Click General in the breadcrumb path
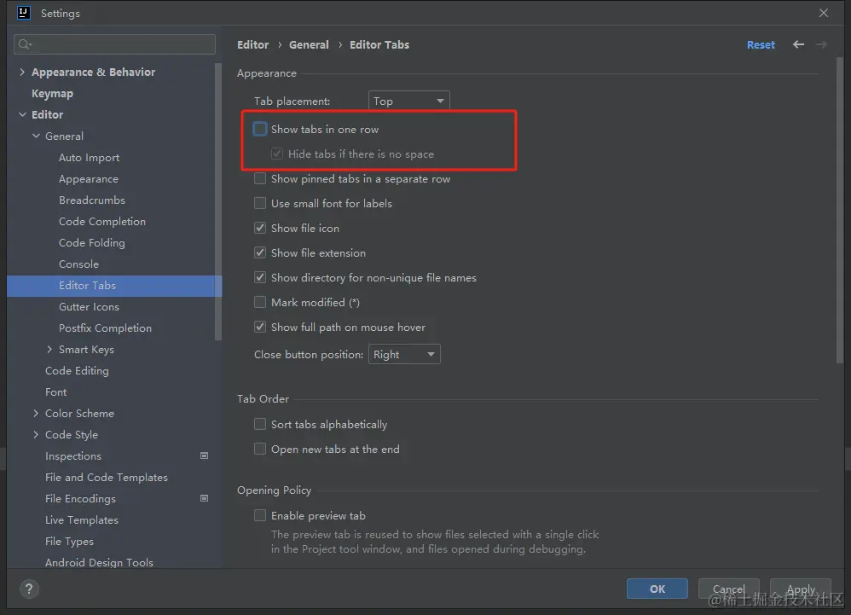 pyautogui.click(x=309, y=45)
